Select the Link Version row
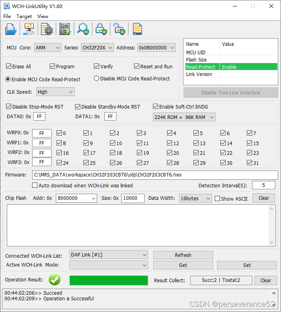 click(x=231, y=74)
